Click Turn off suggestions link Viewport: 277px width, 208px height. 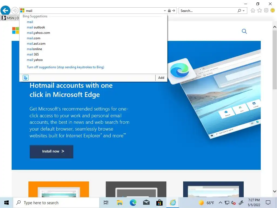coord(65,67)
